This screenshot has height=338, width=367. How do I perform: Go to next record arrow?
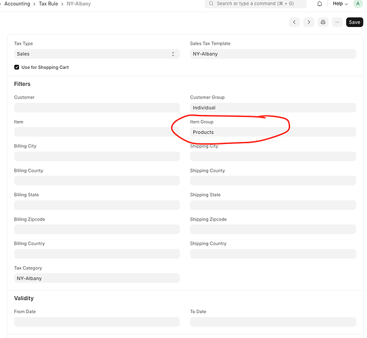309,22
